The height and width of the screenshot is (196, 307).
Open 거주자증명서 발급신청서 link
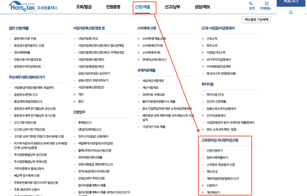(x=29, y=168)
